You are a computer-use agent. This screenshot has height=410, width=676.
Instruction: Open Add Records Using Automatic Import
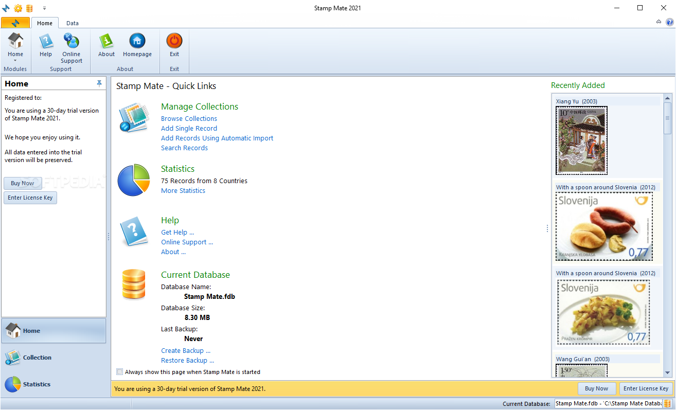tap(217, 138)
